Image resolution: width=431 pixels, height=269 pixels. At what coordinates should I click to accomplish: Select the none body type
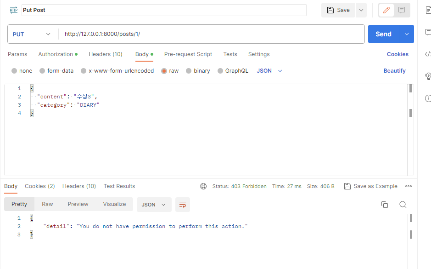click(14, 71)
